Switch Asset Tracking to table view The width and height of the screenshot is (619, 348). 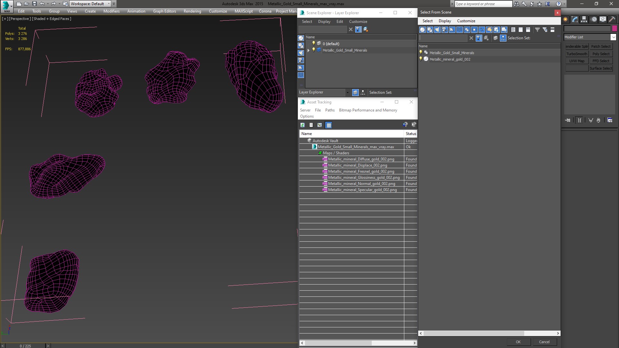[x=329, y=125]
